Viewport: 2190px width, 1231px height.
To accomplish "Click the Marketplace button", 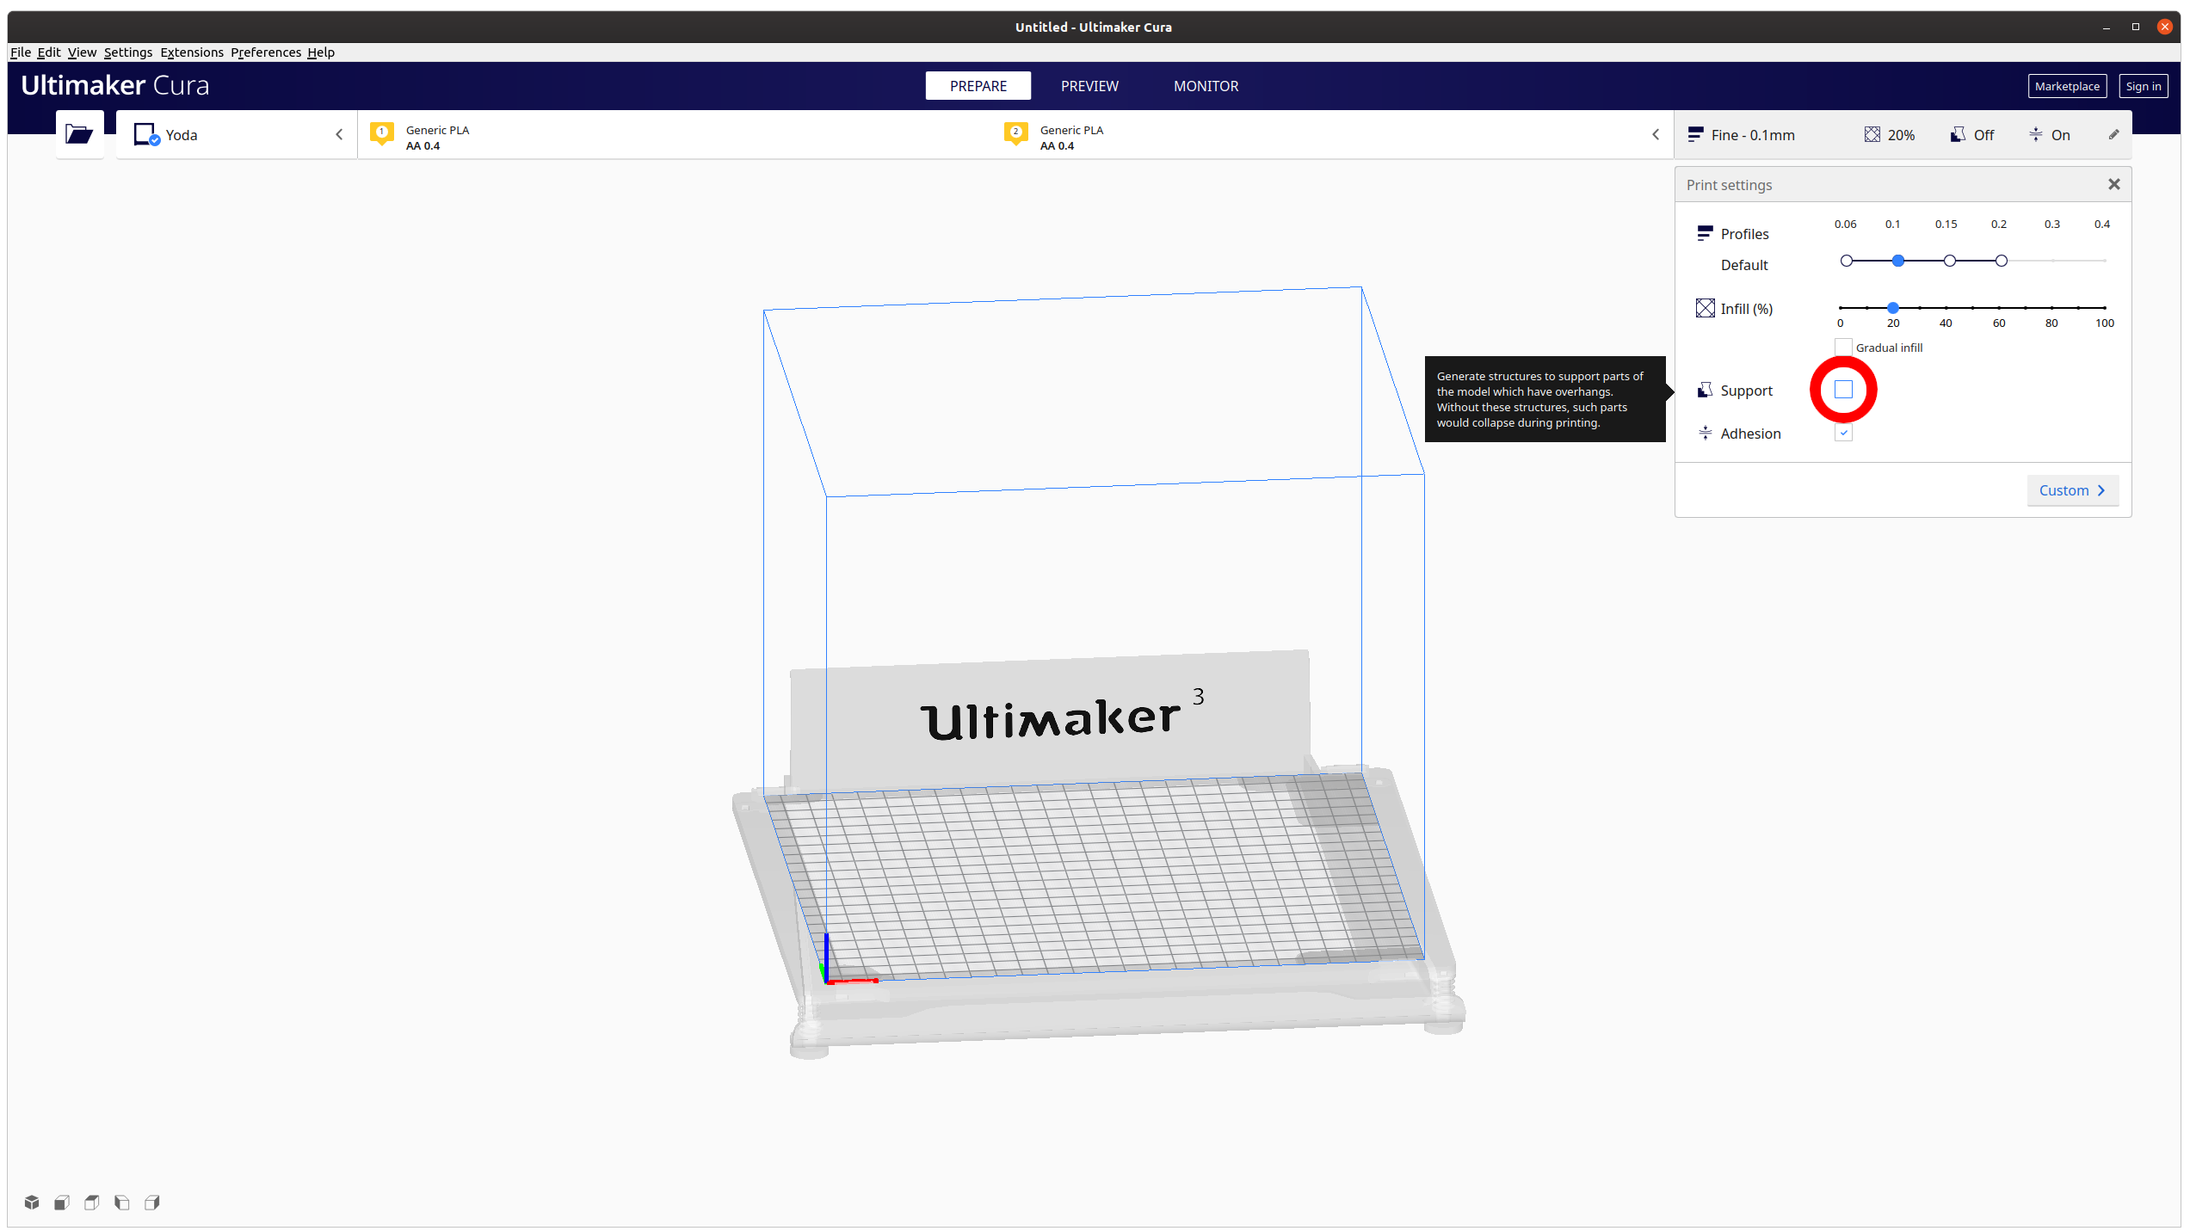I will (x=2067, y=86).
